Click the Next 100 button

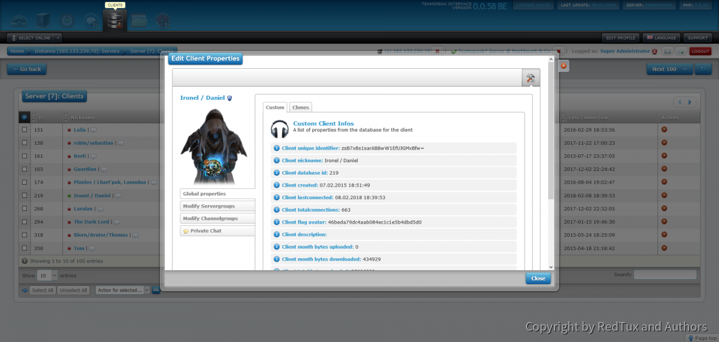(x=669, y=69)
